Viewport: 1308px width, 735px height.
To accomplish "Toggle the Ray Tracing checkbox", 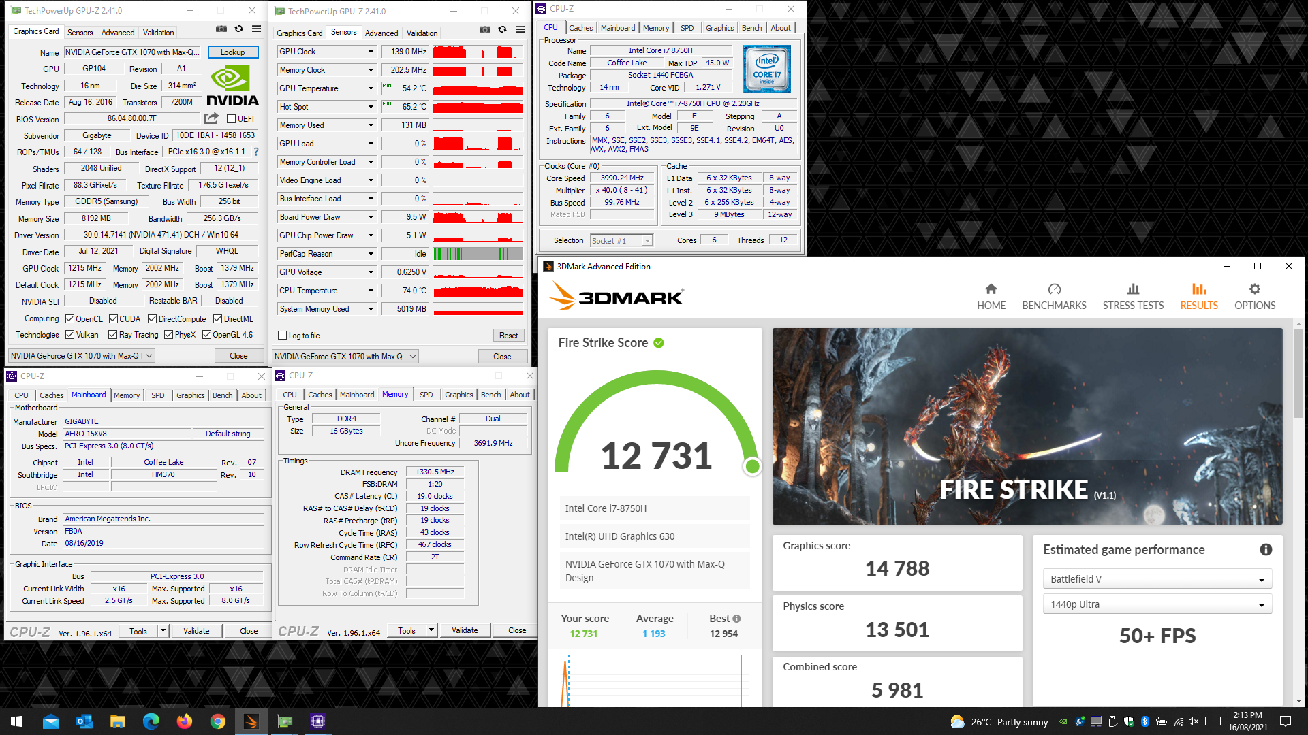I will pyautogui.click(x=113, y=335).
